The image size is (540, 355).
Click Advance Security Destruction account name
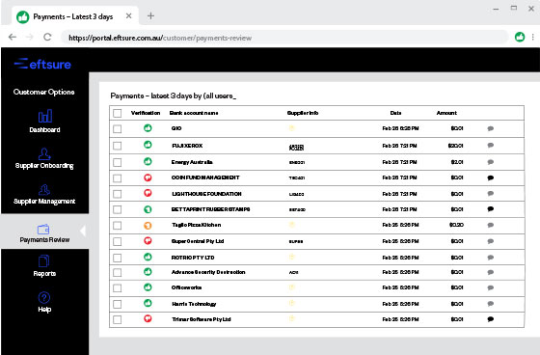[208, 272]
